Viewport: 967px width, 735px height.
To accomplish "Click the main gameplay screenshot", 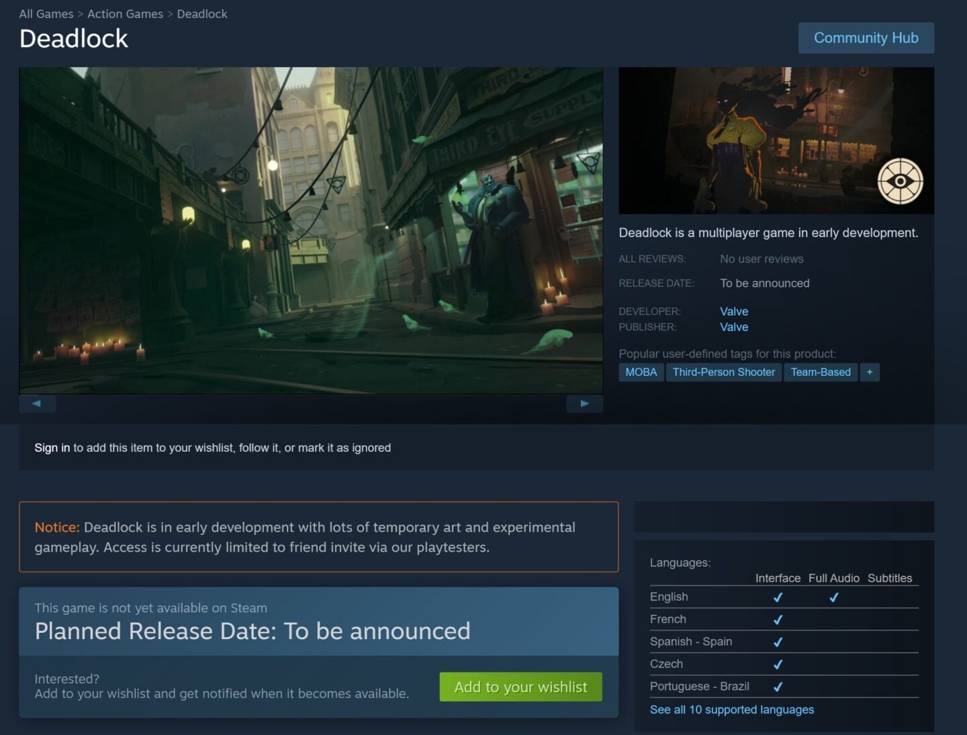I will pyautogui.click(x=312, y=230).
